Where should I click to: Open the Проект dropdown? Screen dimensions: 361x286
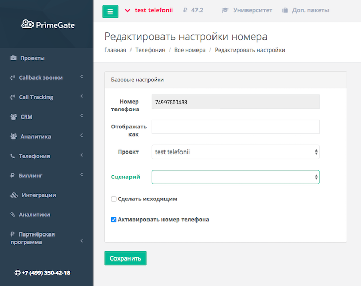point(235,152)
